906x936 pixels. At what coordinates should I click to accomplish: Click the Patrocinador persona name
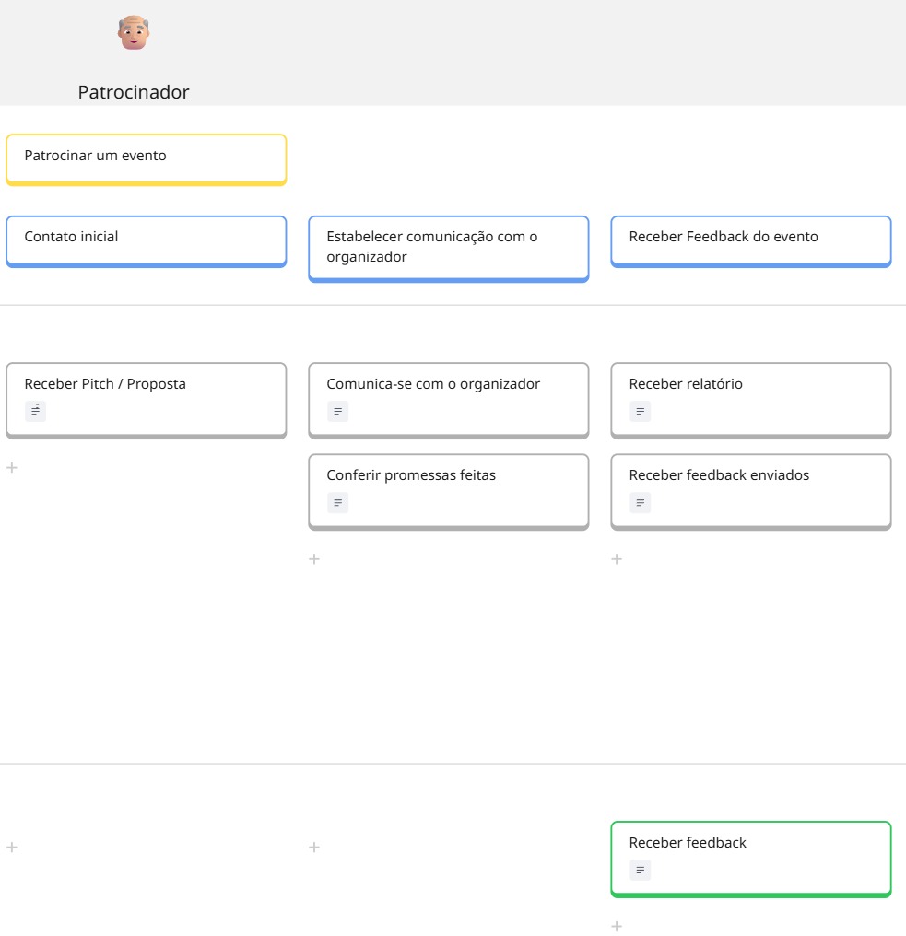[x=134, y=92]
